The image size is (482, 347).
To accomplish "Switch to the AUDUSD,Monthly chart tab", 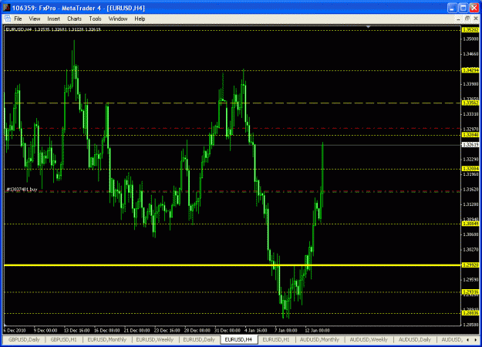I will [319, 339].
